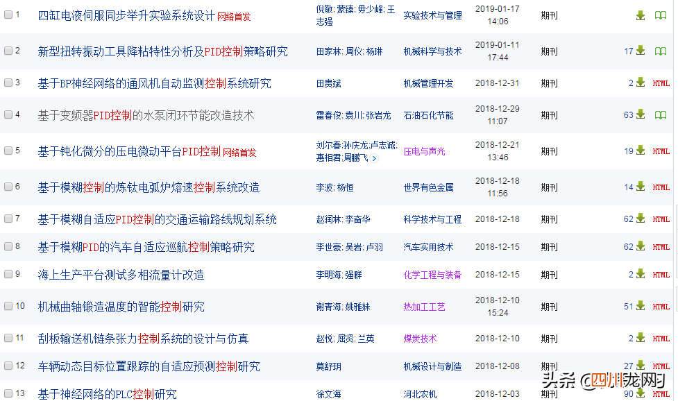Open title 基于模糊自适应PID控制的交通运输路线规划系统

click(x=157, y=219)
